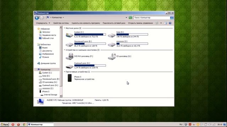Select Съемный диск (H:) in main pane
The width and height of the screenshot is (227, 127).
(86, 65)
